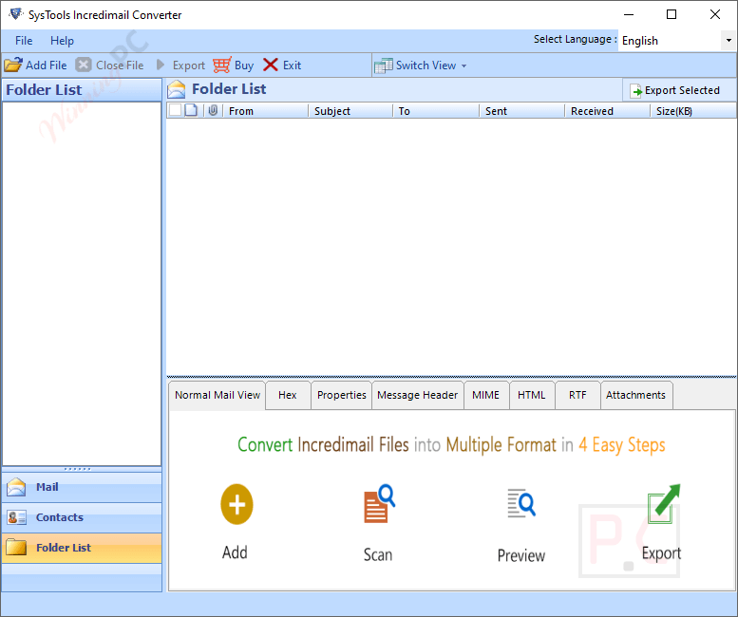Click the envelope icon beside the Folder List heading
738x617 pixels.
177,89
